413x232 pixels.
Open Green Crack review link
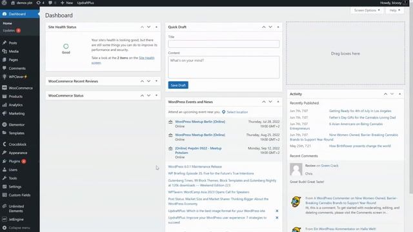coord(330,166)
